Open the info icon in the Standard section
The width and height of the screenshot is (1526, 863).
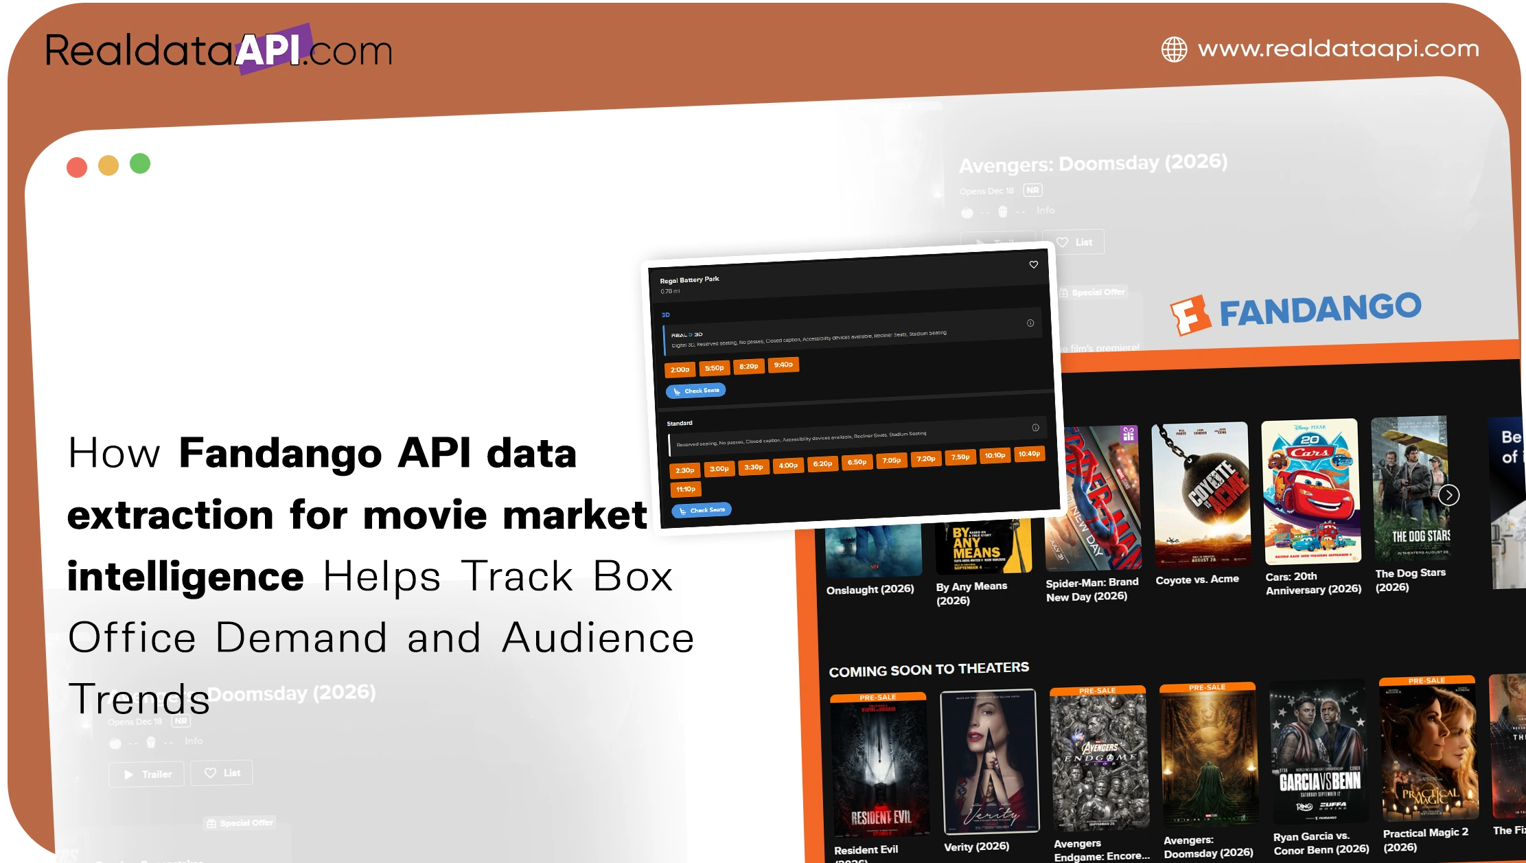(x=1035, y=427)
